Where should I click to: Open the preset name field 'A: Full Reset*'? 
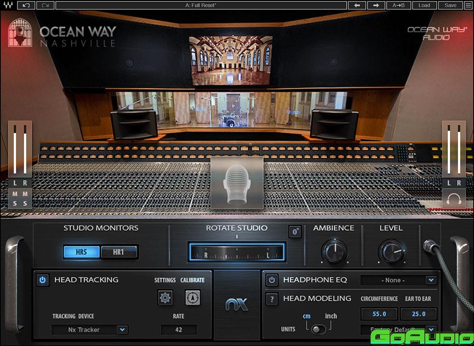(201, 5)
